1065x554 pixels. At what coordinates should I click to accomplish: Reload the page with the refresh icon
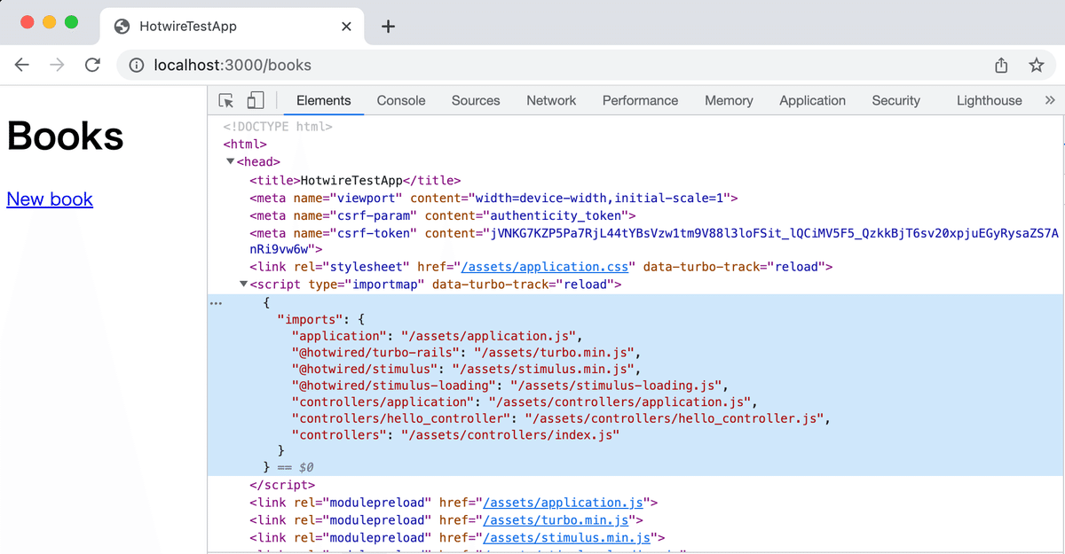coord(92,65)
